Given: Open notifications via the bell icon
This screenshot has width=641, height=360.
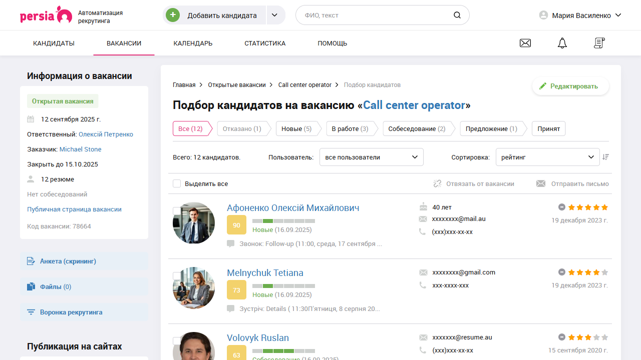Looking at the screenshot, I should tap(562, 43).
